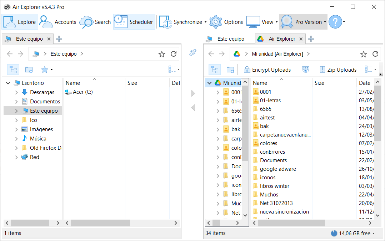Sort left pane by Name column
The width and height of the screenshot is (385, 241).
pyautogui.click(x=94, y=83)
